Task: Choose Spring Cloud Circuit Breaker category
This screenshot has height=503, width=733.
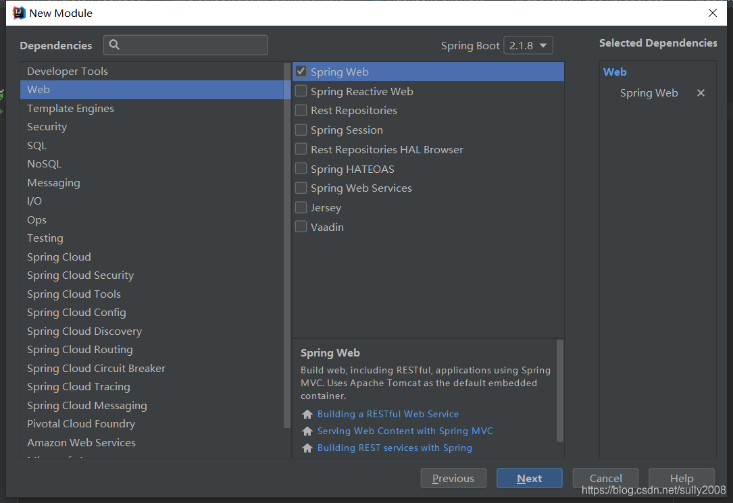Action: pos(153,368)
